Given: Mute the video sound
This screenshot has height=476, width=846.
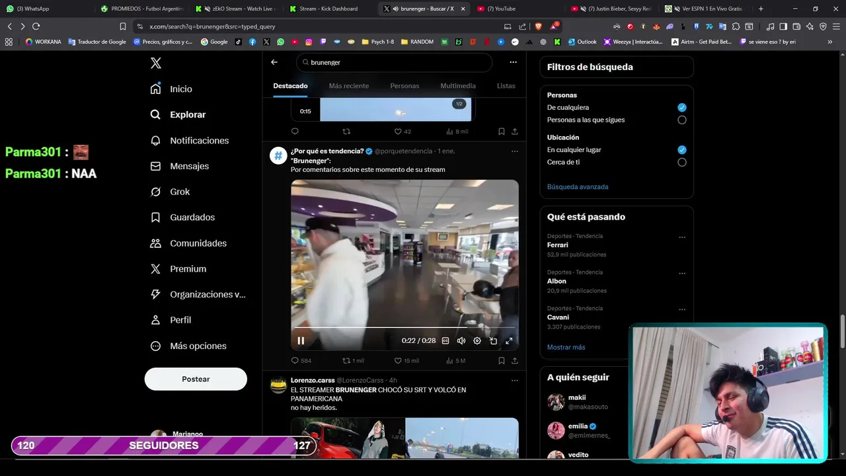Looking at the screenshot, I should [x=461, y=340].
